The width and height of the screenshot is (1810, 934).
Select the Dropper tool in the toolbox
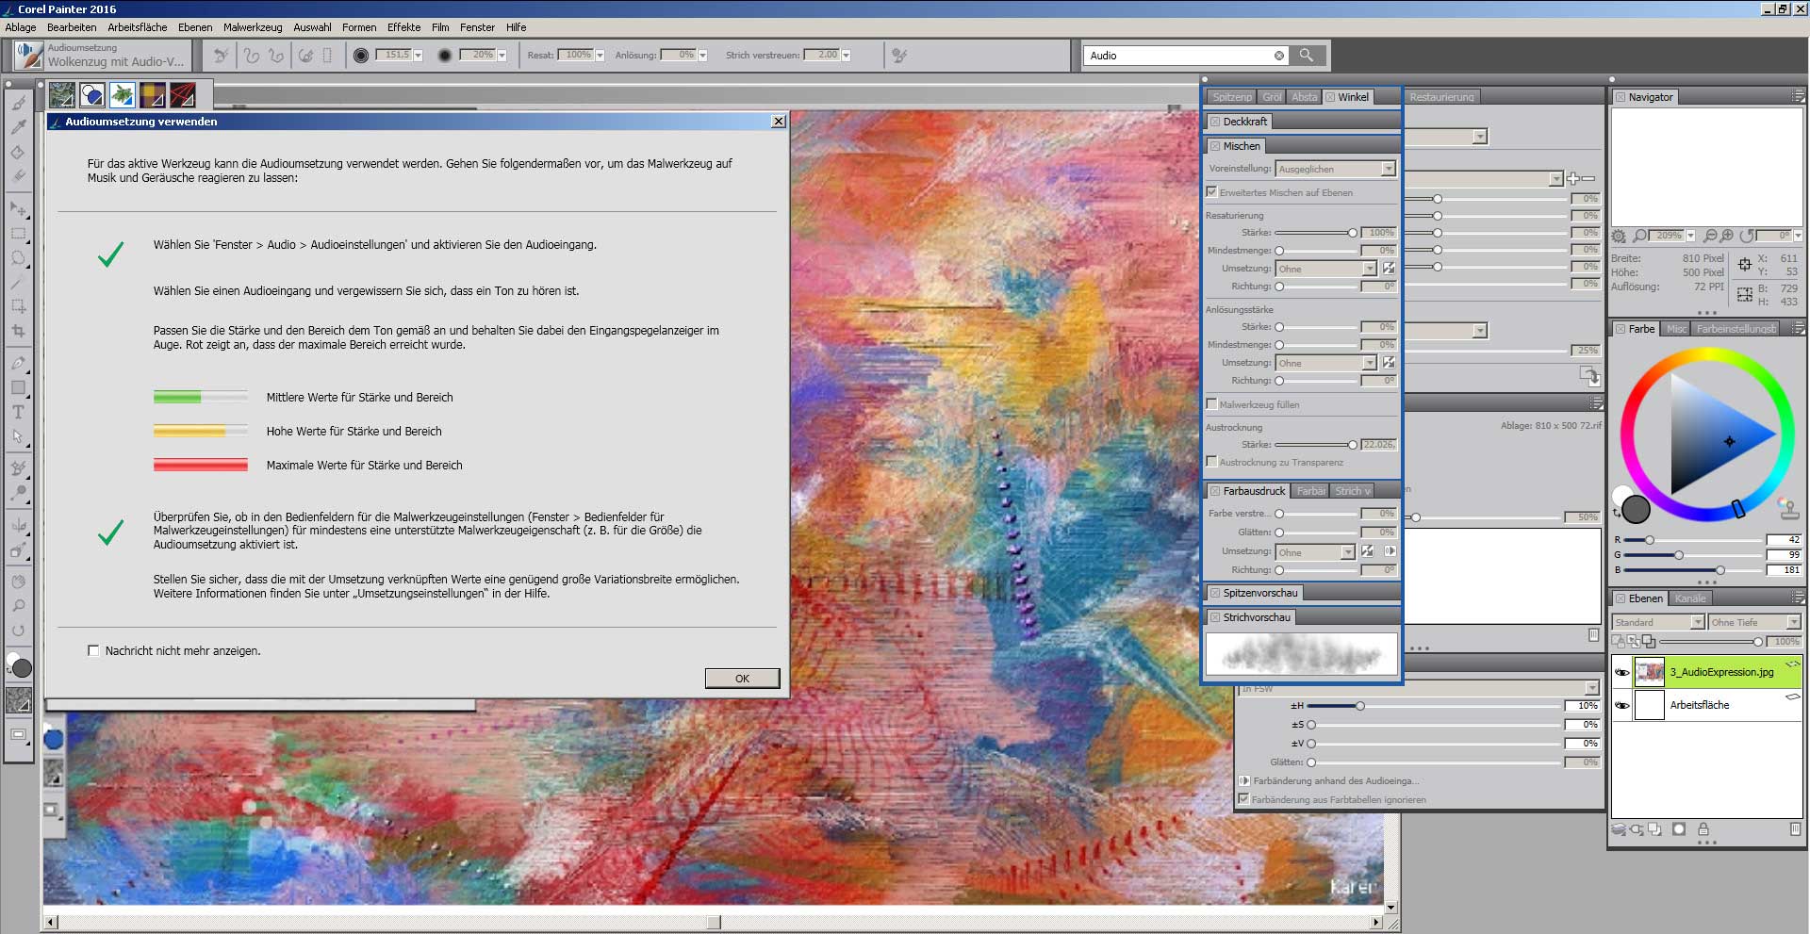[x=18, y=127]
